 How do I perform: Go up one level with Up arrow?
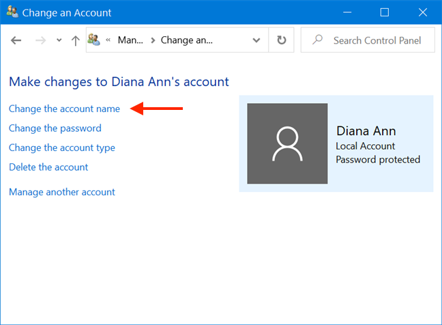(75, 40)
